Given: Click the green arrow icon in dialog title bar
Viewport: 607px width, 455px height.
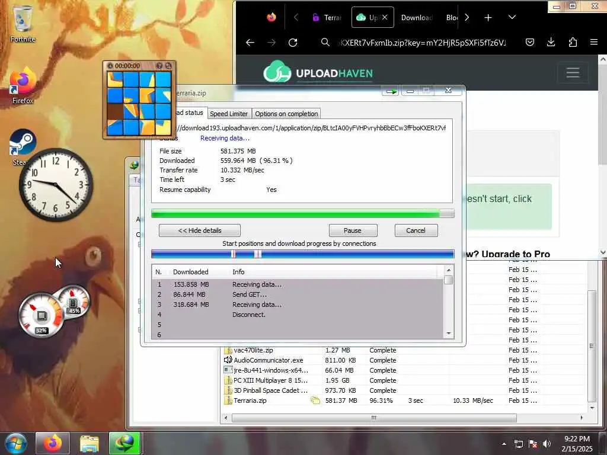Looking at the screenshot, I should [x=391, y=91].
